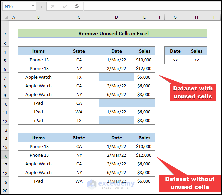Click cell with $12,000 in row 6
Viewport: 222px width, 195px height.
tap(144, 68)
